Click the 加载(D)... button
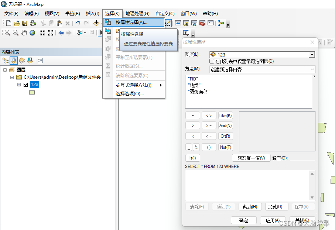This screenshot has width=335, height=230. pyautogui.click(x=277, y=207)
